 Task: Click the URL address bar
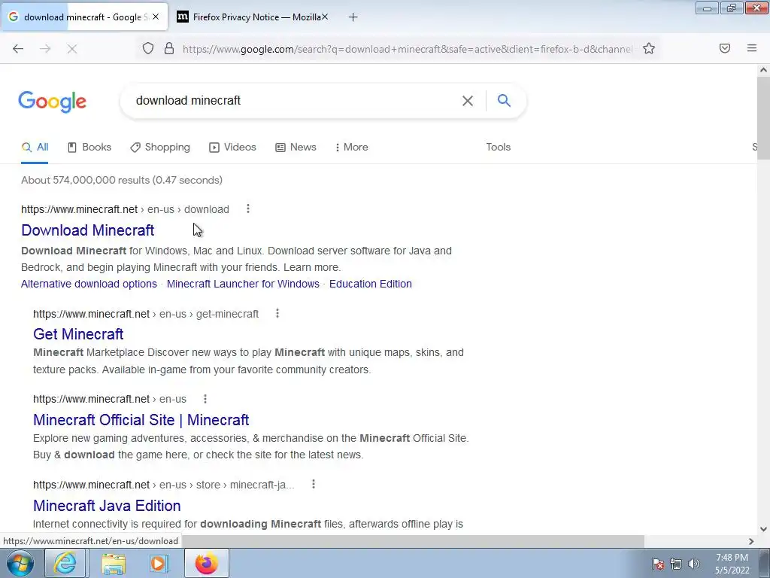pos(407,49)
